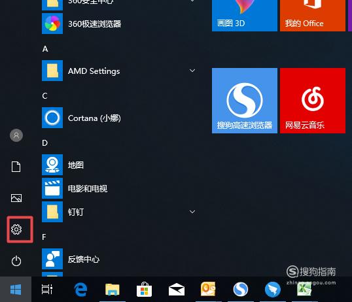Open Microsoft Store from taskbar
352x302 pixels.
144,289
